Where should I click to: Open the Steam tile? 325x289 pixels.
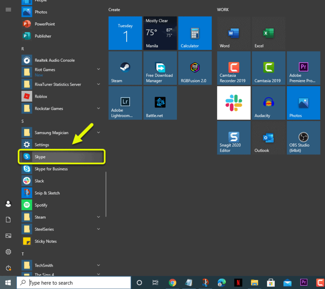(125, 68)
